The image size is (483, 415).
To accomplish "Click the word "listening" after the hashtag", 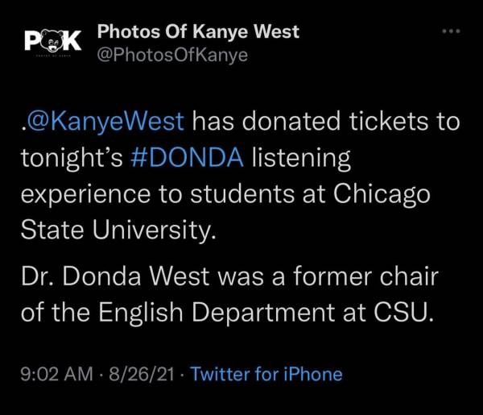I will tap(302, 159).
